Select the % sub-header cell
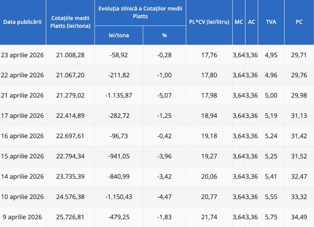Viewport: 314px width, 227px height. click(164, 35)
